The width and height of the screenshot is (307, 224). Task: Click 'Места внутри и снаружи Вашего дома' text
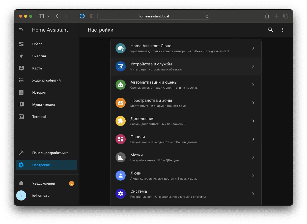tap(158, 106)
